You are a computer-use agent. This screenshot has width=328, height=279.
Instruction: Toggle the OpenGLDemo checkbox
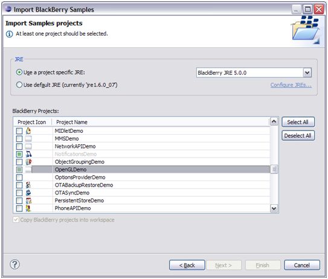[x=19, y=170]
